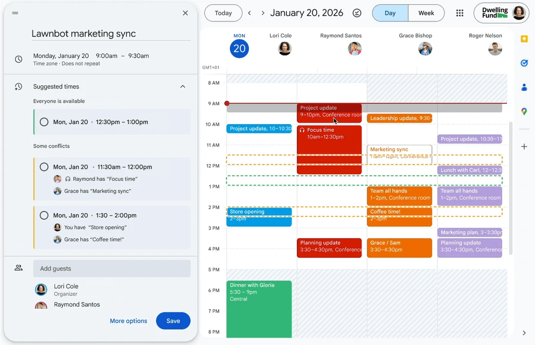Image resolution: width=535 pixels, height=345 pixels.
Task: Close the event creation panel
Action: [x=185, y=13]
